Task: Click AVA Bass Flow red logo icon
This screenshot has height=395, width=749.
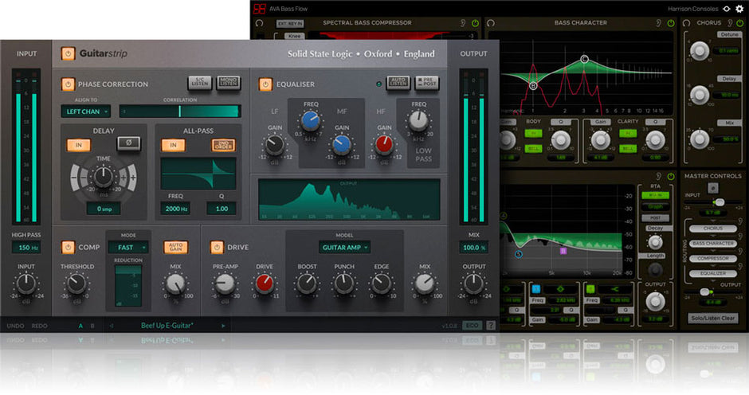Action: [x=259, y=9]
